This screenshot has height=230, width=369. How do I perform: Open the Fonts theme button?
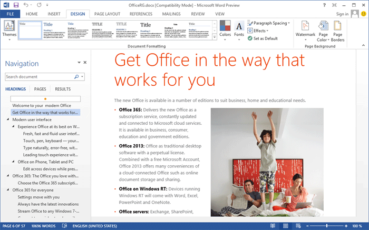tap(239, 31)
